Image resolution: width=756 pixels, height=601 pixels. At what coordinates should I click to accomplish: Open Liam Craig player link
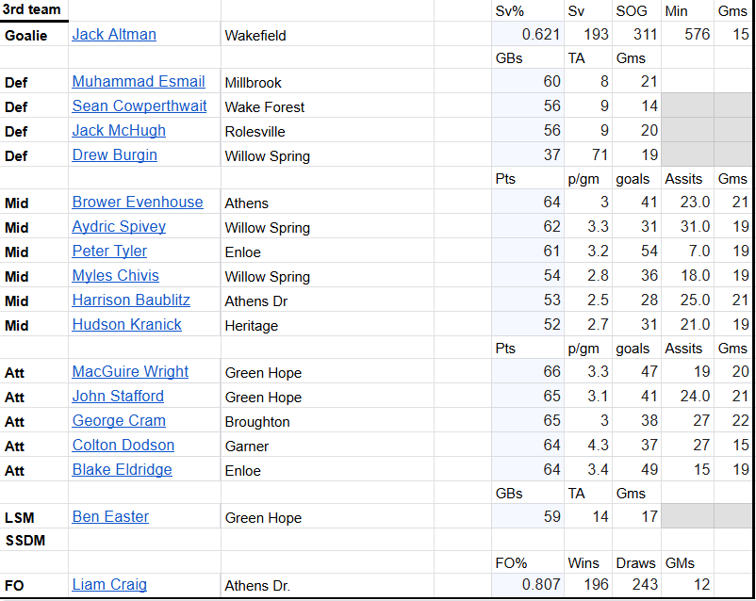point(109,585)
